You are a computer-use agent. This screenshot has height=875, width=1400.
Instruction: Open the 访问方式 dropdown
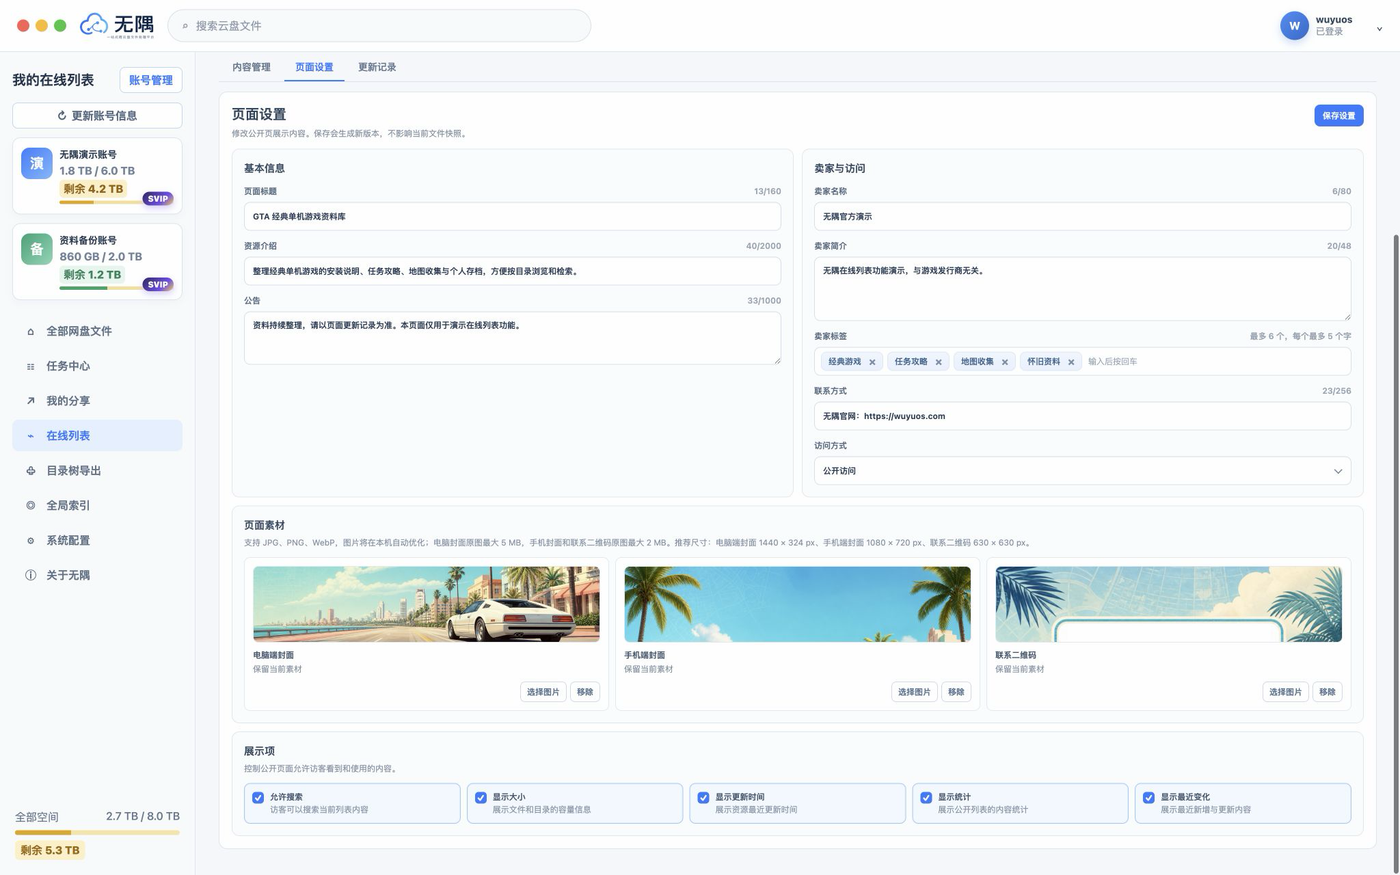coord(1082,471)
